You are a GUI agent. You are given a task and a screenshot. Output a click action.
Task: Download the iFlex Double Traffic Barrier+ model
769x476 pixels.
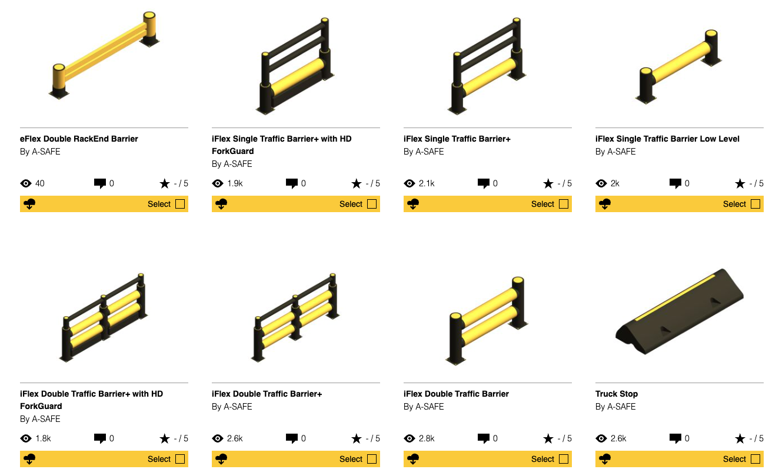pos(221,460)
